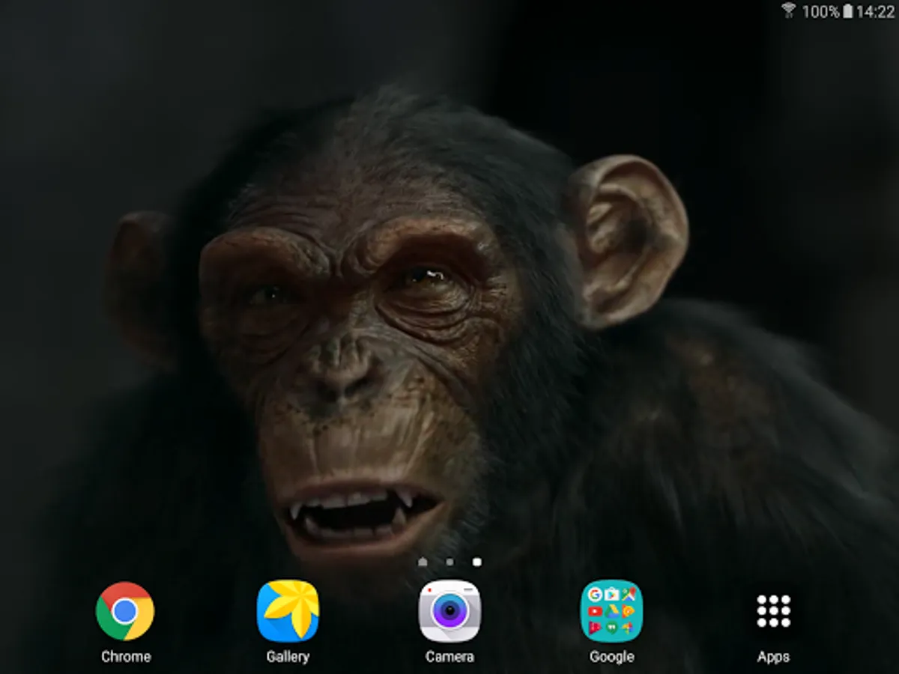Tap the Wi-Fi status icon
The image size is (899, 674).
(x=788, y=10)
